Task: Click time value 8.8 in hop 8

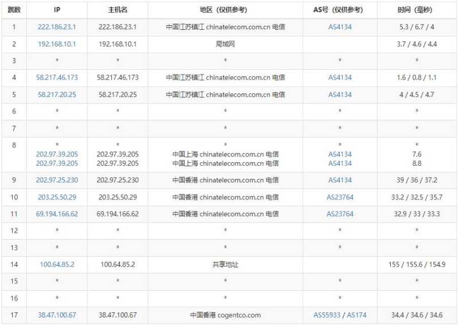Action: click(x=417, y=163)
